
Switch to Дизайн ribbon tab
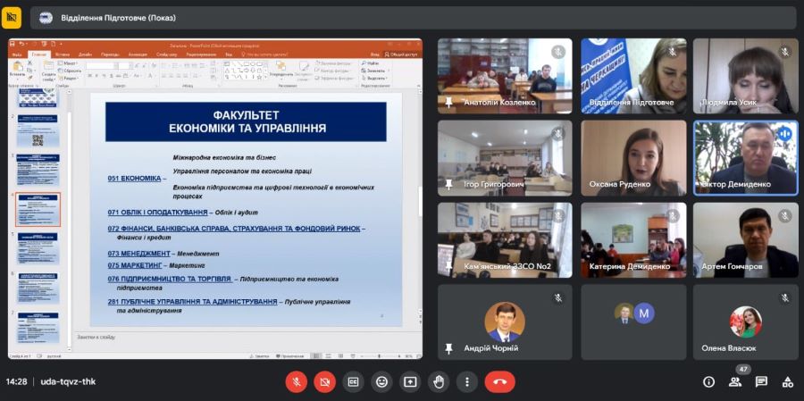(85, 54)
